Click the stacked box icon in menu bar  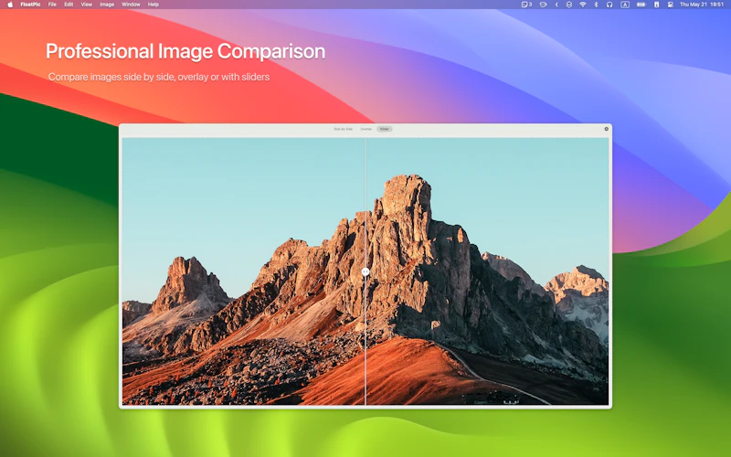pos(569,5)
